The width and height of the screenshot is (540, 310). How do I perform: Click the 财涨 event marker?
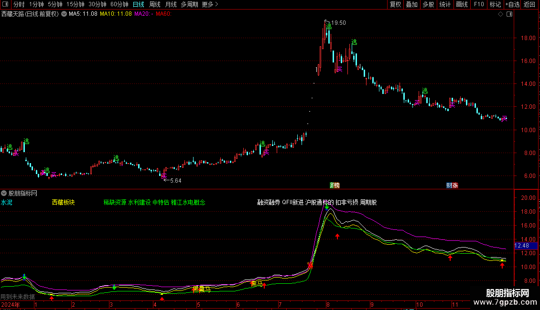pyautogui.click(x=452, y=186)
